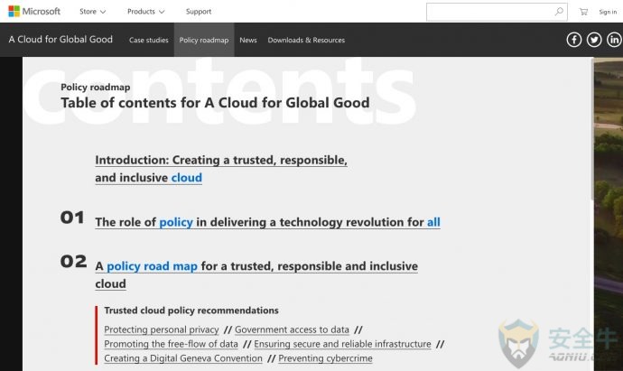Share page via Twitter icon
This screenshot has height=371, width=623.
pyautogui.click(x=594, y=40)
